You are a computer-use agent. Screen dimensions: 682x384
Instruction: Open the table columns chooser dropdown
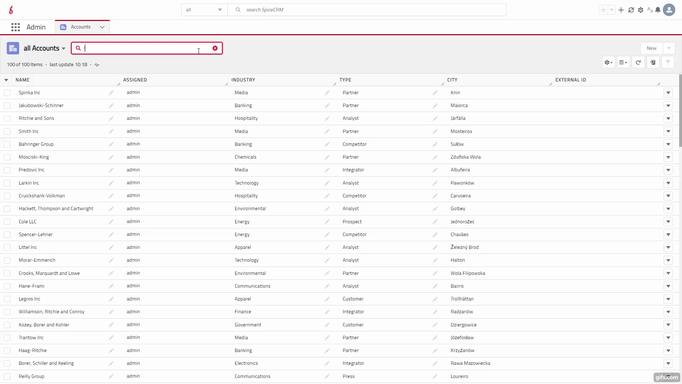(x=623, y=63)
